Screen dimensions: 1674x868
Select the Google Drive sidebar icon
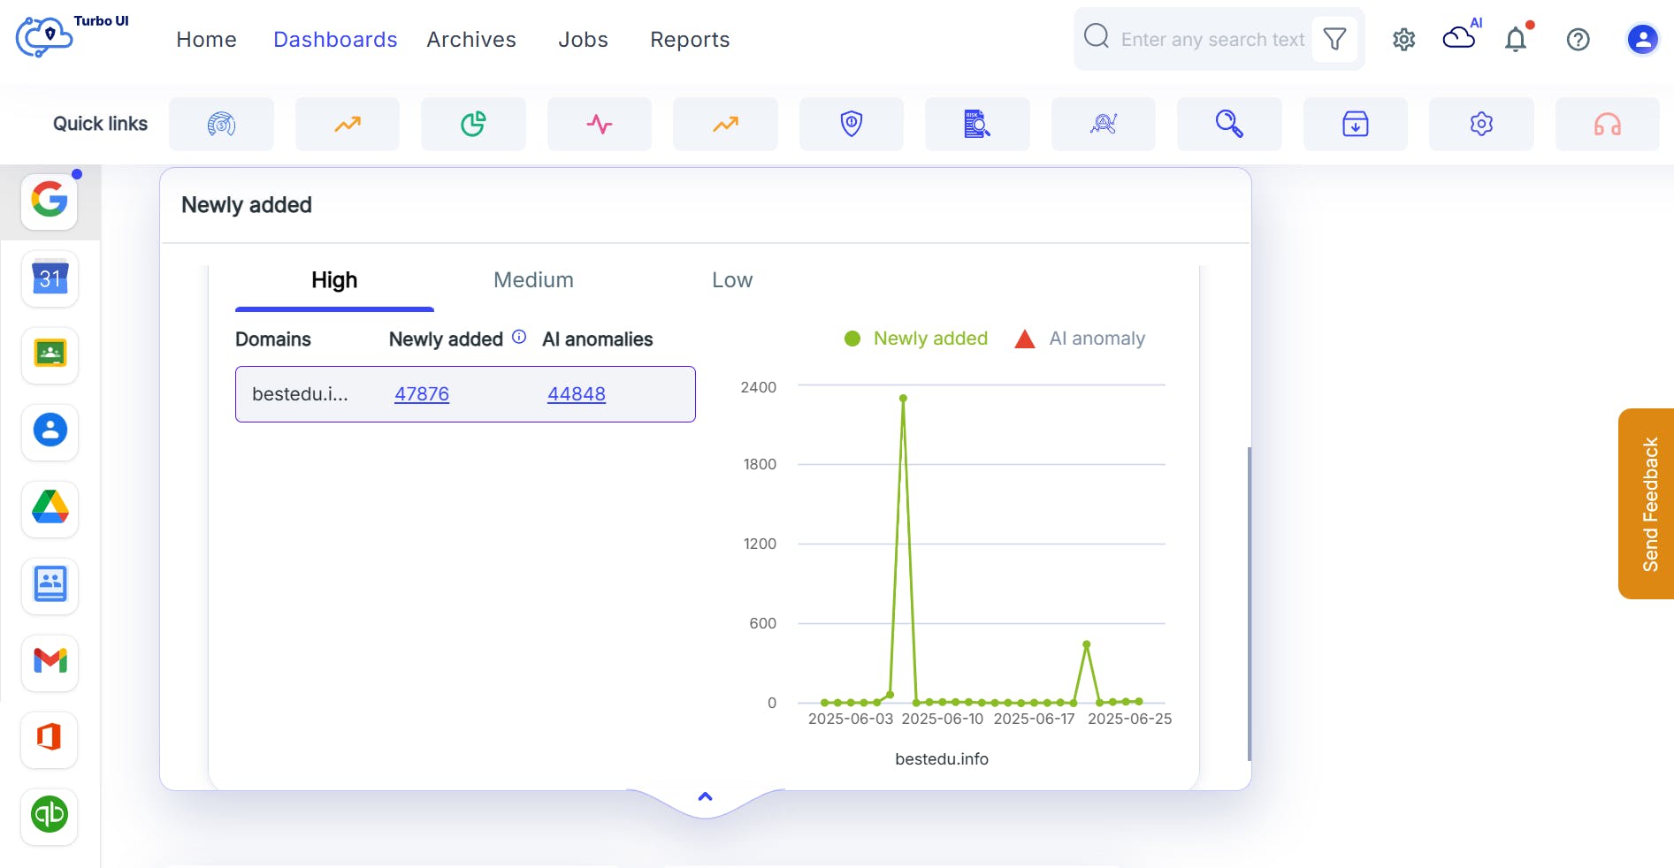[x=50, y=508]
